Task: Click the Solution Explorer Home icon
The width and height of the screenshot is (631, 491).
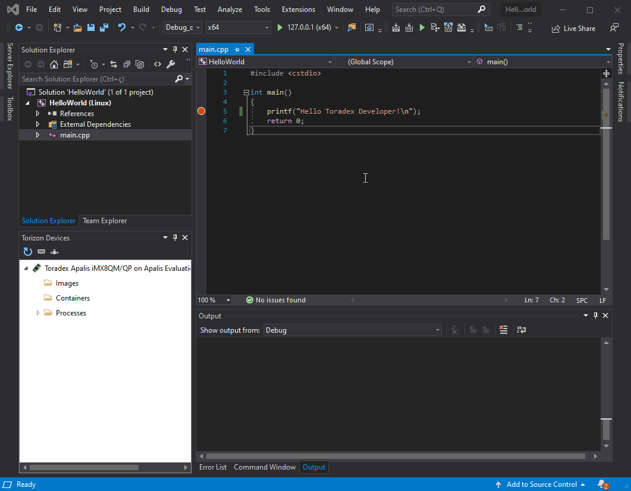Action: tap(54, 64)
